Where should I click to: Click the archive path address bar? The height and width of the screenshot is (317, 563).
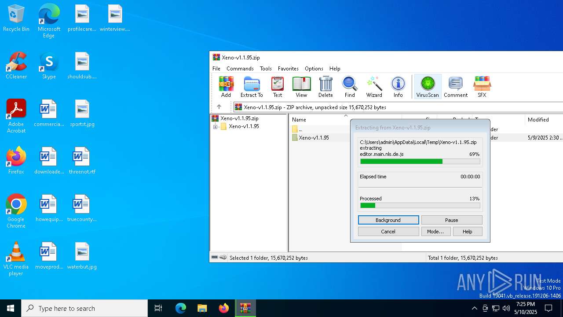(398, 107)
